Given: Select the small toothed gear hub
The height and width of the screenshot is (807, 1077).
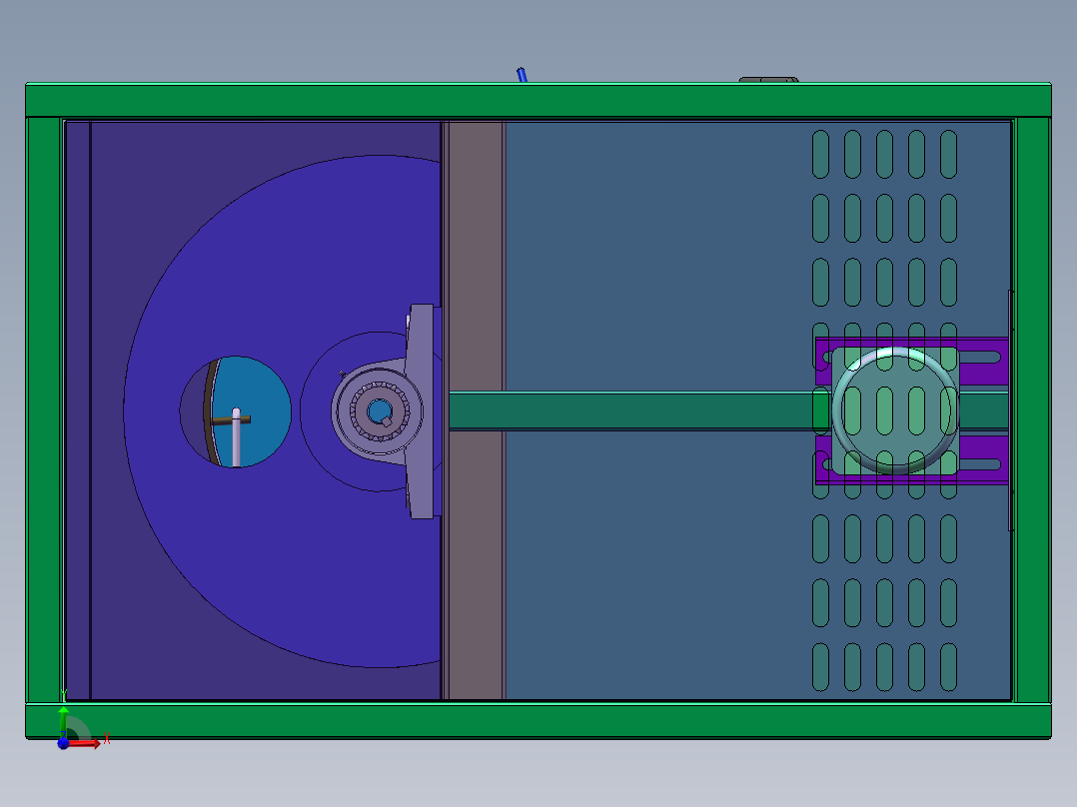Looking at the screenshot, I should click(382, 410).
